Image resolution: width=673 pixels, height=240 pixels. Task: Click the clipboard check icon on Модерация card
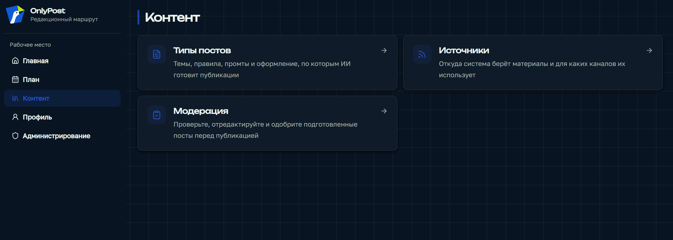click(x=157, y=115)
